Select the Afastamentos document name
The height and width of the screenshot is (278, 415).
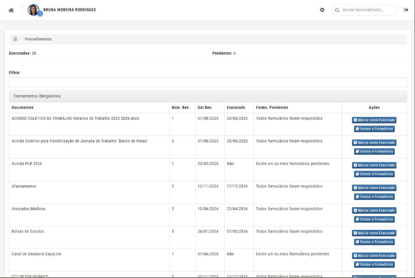point(24,186)
